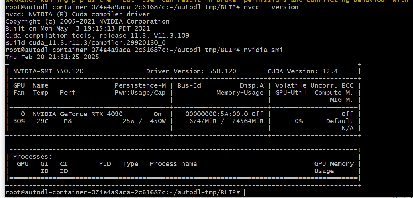Click the "0%" GPU-Util value
Screen dimensions: 413x198
click(299, 121)
